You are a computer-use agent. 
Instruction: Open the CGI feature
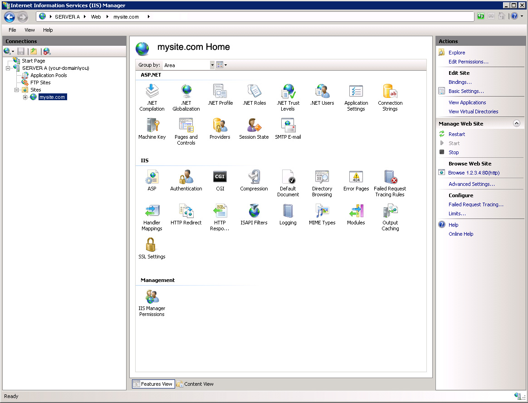[x=220, y=180]
